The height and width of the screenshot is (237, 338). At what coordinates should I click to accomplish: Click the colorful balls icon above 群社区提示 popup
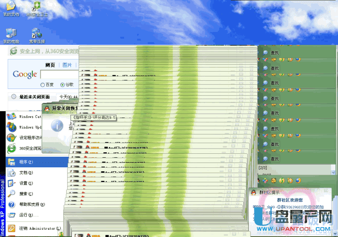(266, 180)
